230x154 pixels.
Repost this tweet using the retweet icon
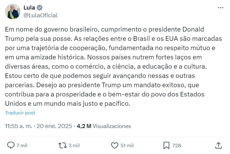click(62, 145)
